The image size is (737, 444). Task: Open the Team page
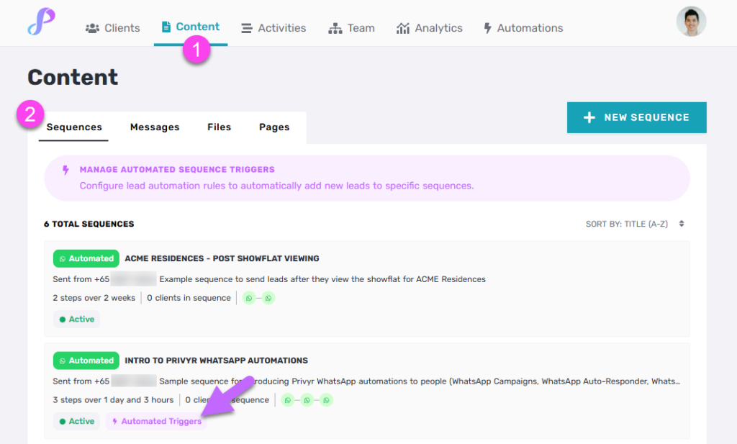(351, 28)
